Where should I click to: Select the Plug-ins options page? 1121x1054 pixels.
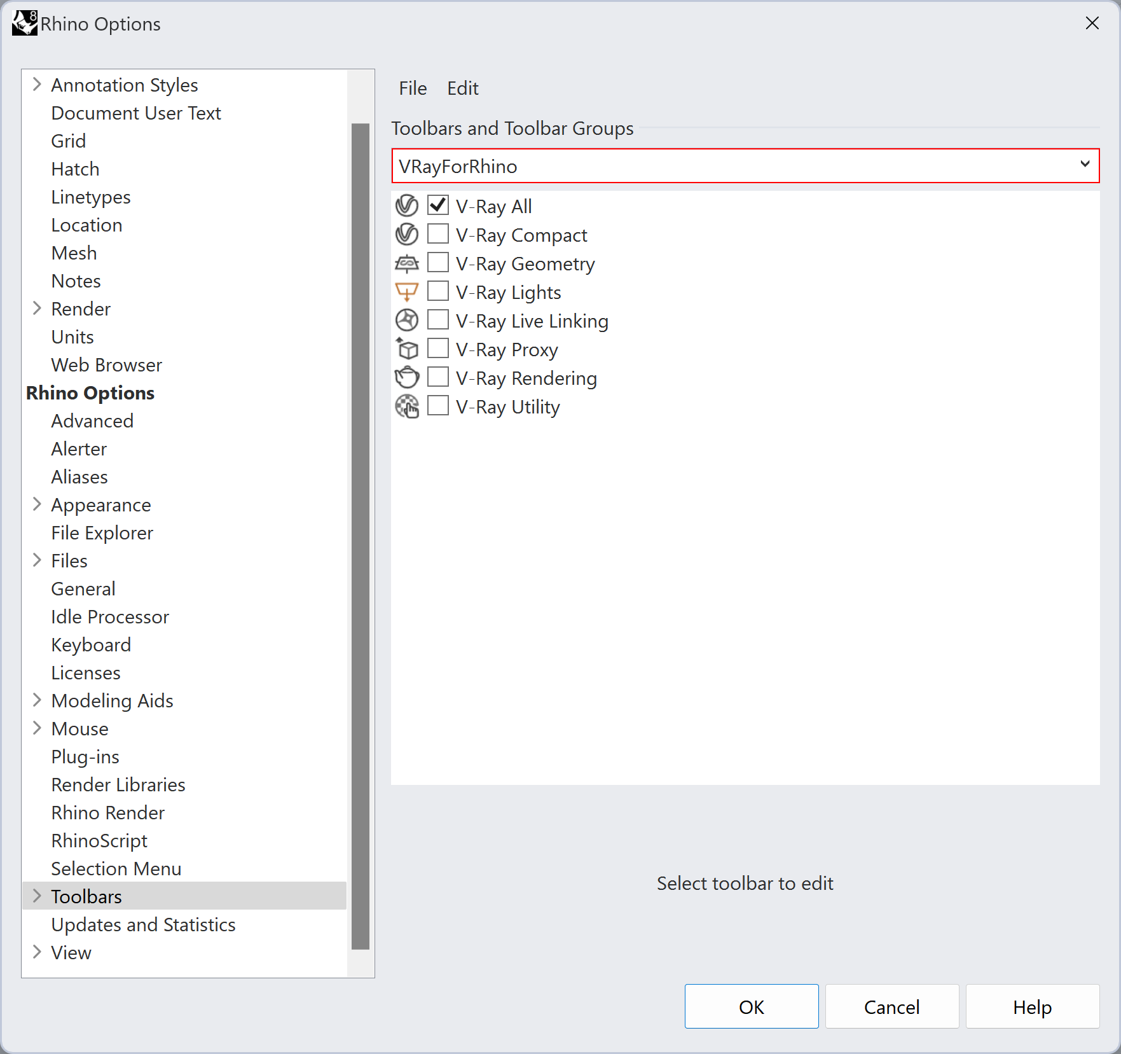pyautogui.click(x=85, y=757)
